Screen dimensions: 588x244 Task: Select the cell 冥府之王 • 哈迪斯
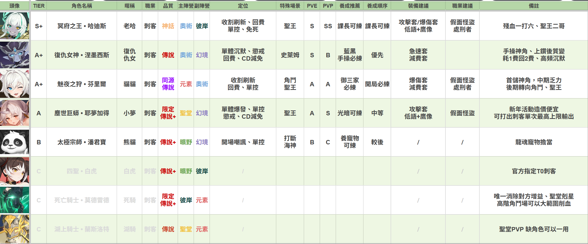tap(82, 26)
